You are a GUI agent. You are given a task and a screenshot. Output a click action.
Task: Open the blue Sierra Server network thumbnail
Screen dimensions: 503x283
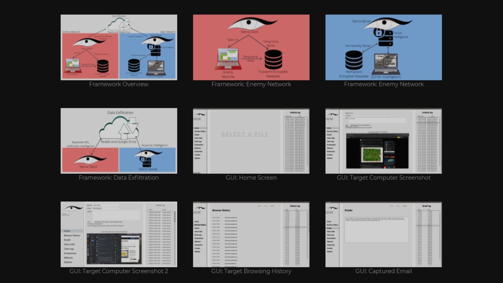tap(383, 47)
